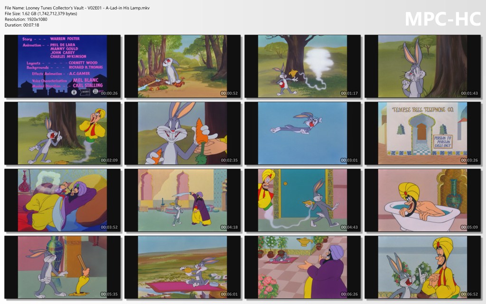Pick the thumbnail timestamped 00:01:17

click(302, 66)
